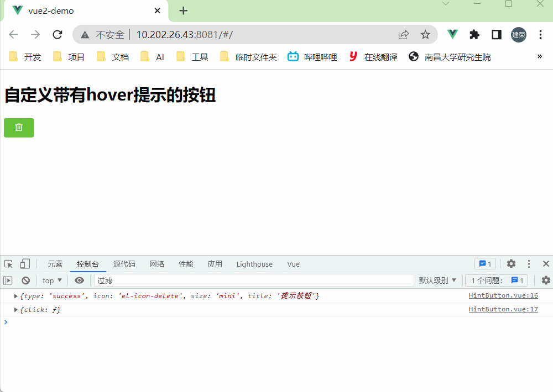Clear the console messages
Viewport: 553px width, 392px height.
coord(25,280)
